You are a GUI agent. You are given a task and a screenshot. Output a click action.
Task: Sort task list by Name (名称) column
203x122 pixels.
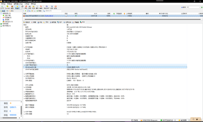43,14
